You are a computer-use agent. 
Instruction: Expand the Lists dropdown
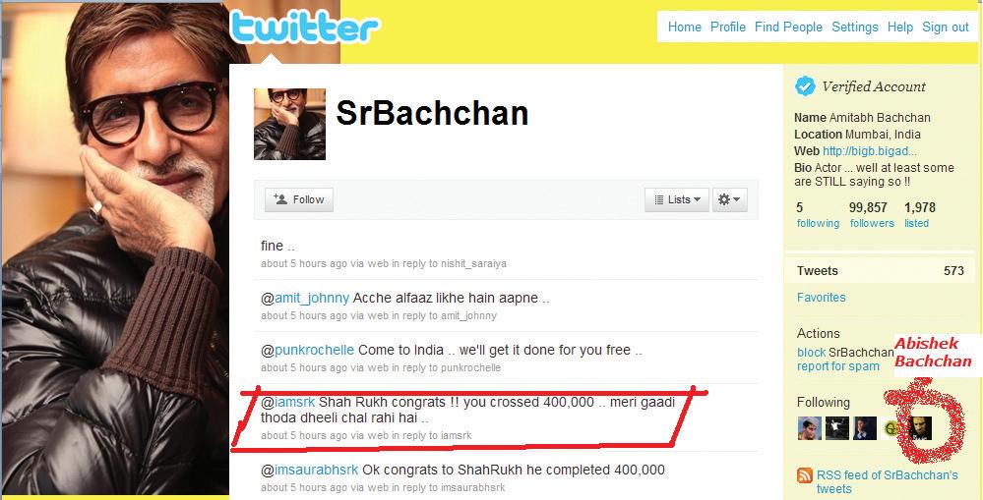pos(676,199)
